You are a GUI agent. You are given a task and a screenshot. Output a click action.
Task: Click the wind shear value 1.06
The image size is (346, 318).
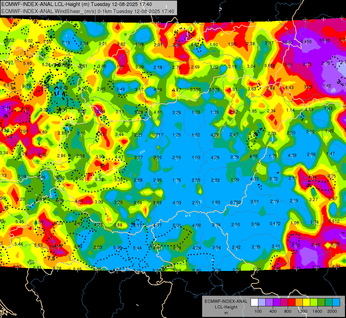click(x=295, y=223)
